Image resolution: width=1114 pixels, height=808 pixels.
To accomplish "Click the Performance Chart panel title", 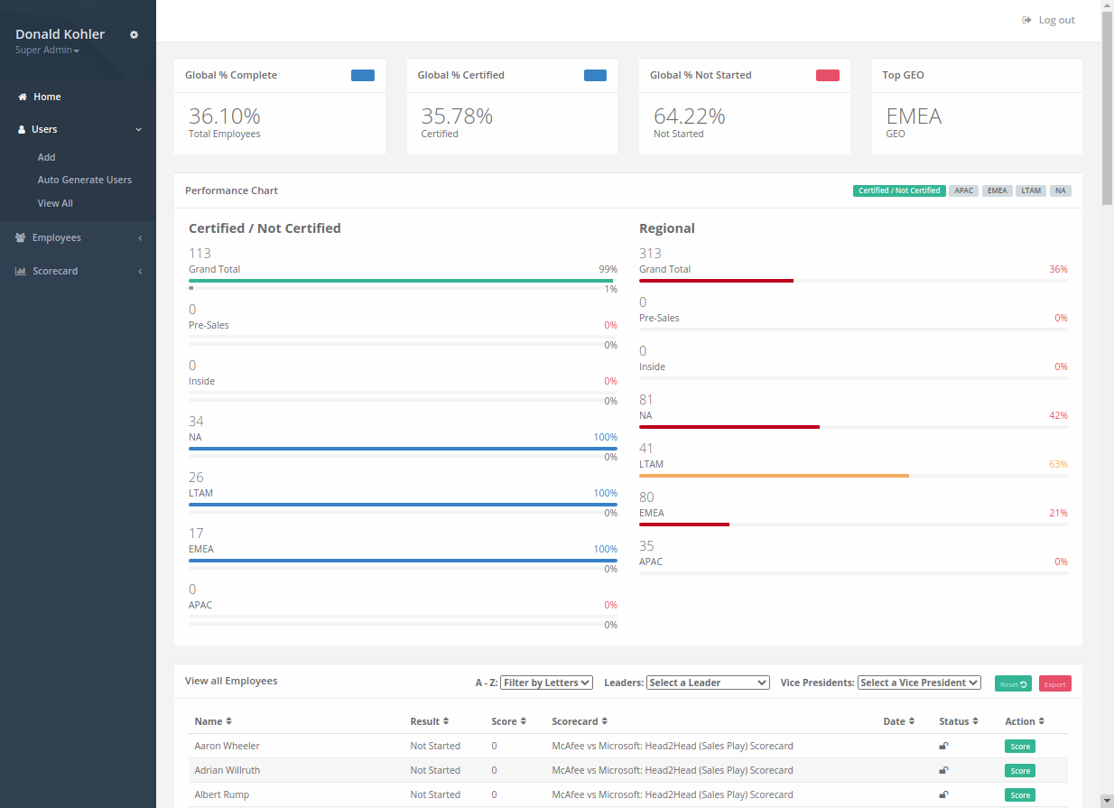I will pyautogui.click(x=231, y=190).
